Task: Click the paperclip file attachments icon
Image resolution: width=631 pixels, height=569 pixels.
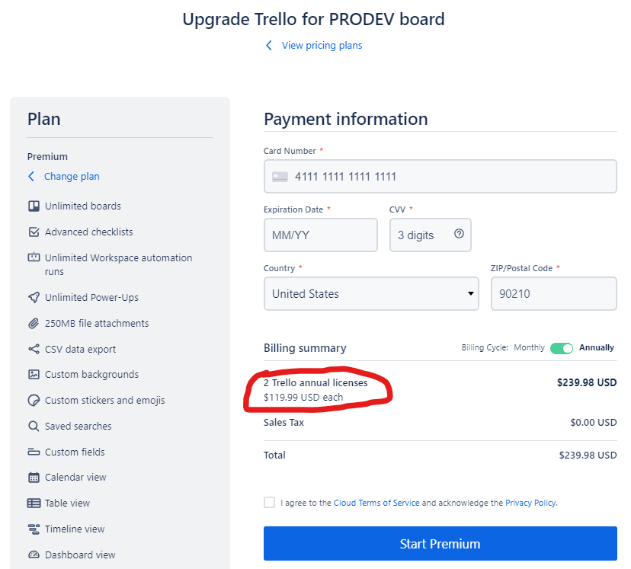Action: coord(34,323)
